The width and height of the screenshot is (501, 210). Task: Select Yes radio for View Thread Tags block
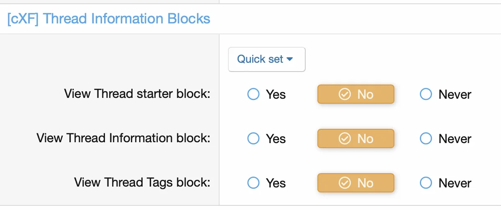(x=253, y=183)
